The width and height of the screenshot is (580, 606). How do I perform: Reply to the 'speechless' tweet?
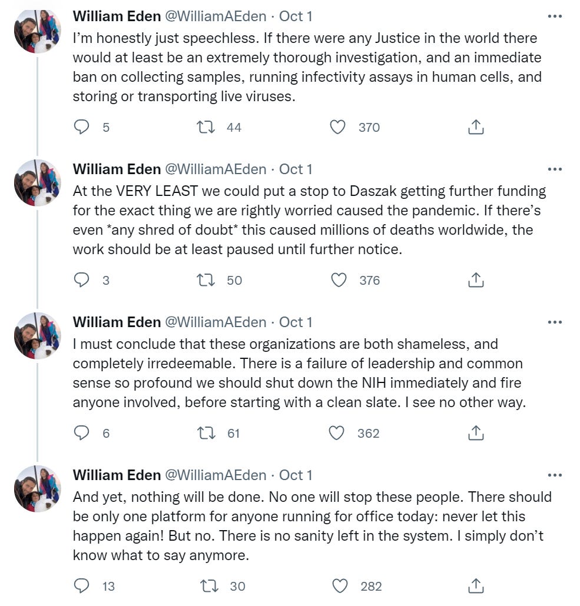pos(81,127)
